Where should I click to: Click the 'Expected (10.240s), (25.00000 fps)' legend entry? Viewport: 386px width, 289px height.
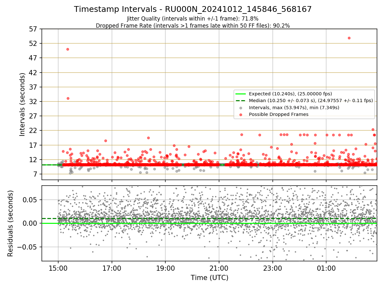pyautogui.click(x=291, y=94)
